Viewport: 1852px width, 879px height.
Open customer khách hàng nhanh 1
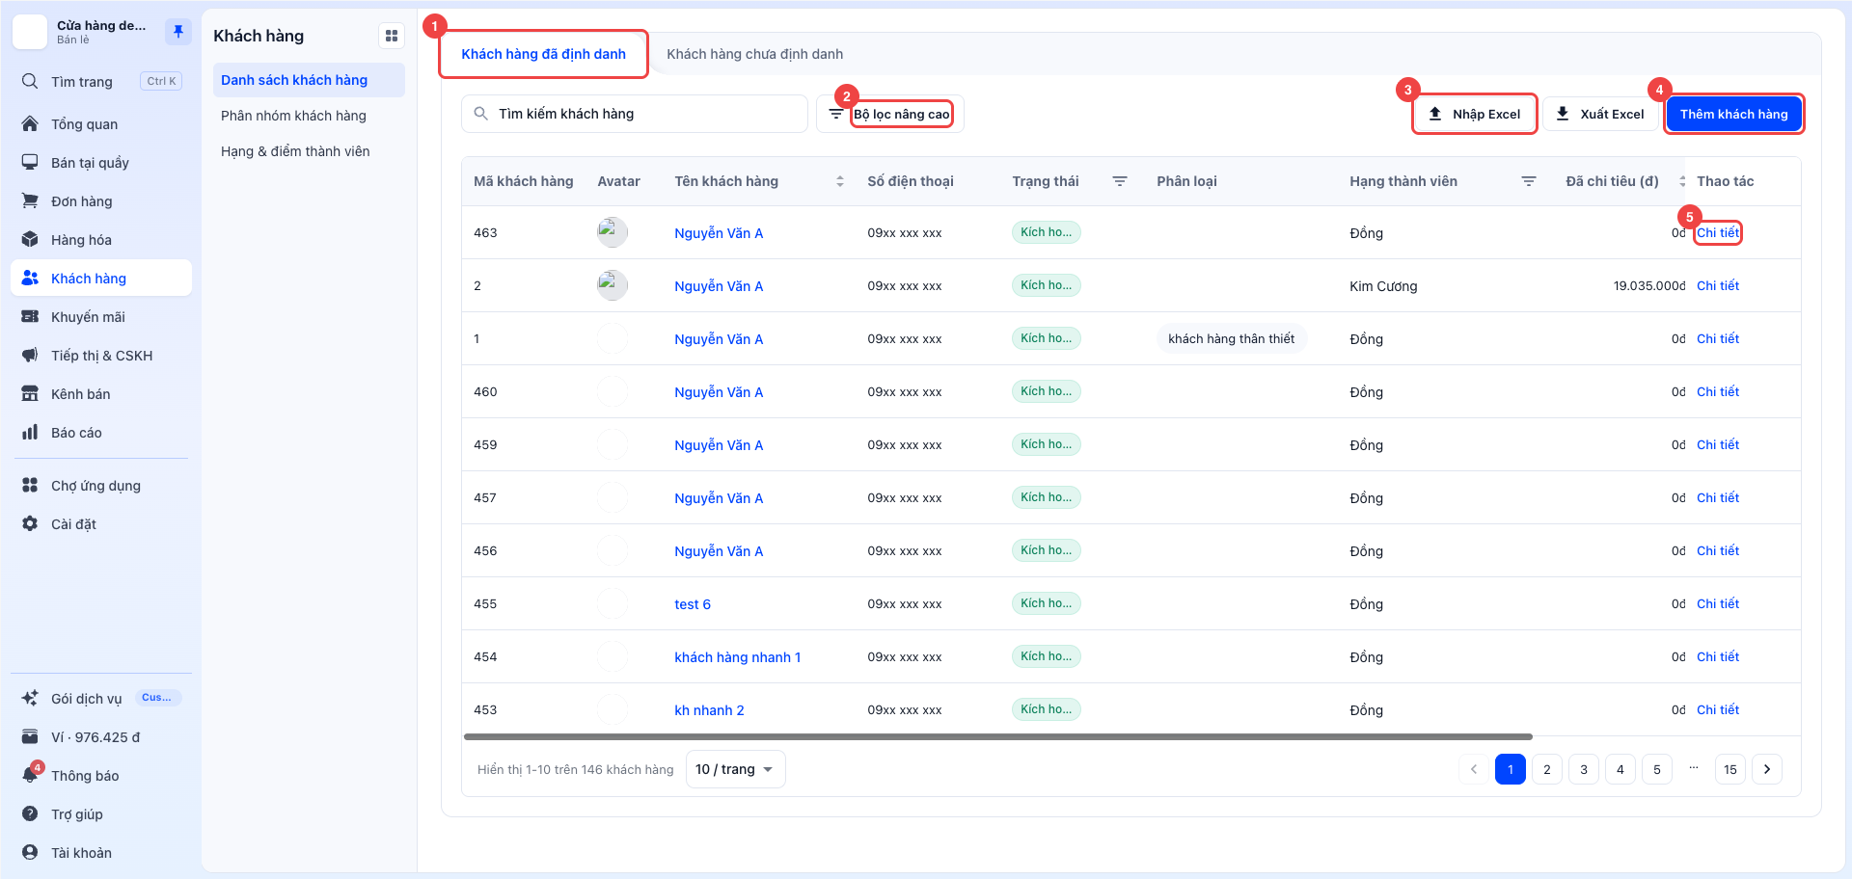[737, 657]
